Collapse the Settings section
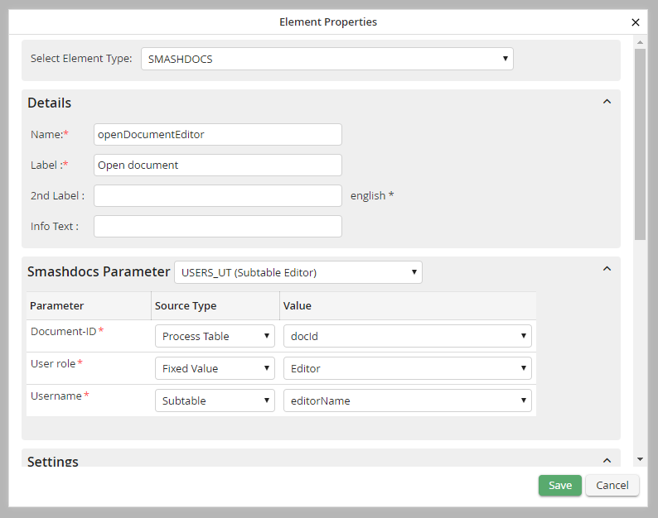The height and width of the screenshot is (518, 658). click(607, 461)
